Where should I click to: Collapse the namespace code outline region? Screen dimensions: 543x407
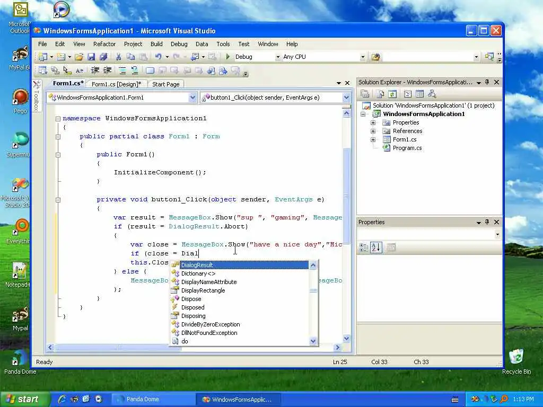coord(58,119)
